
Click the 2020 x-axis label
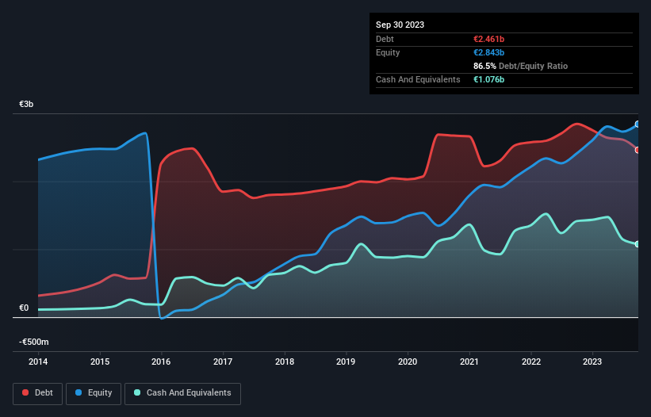click(408, 362)
